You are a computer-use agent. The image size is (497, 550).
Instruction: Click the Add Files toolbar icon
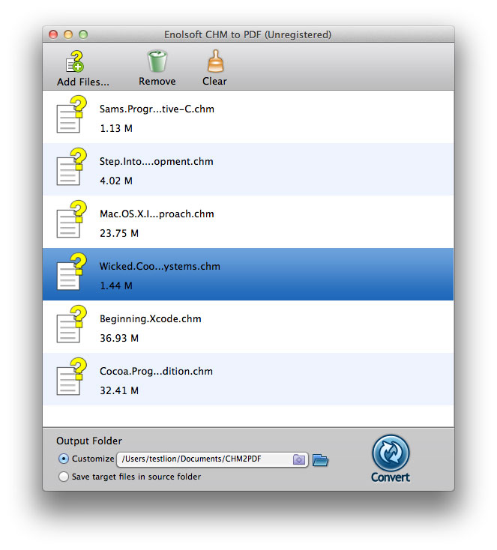pos(75,61)
